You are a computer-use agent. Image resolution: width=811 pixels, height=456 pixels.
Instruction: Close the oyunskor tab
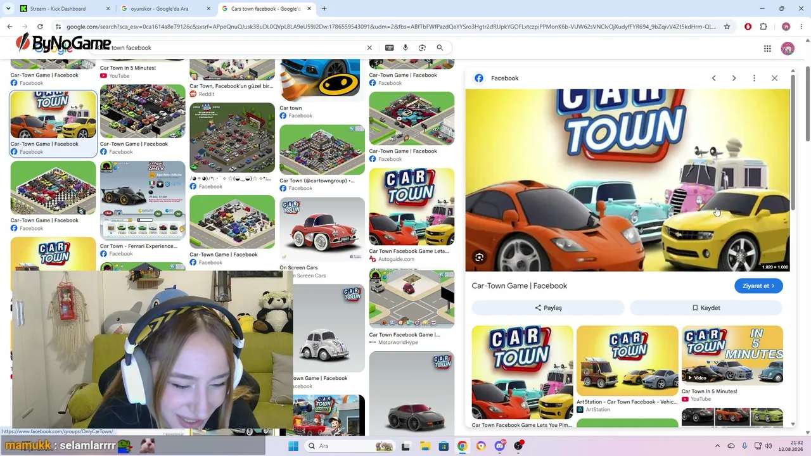pos(208,9)
